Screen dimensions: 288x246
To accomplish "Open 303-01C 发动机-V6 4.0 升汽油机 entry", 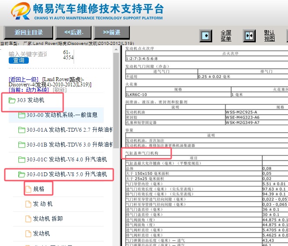I will coord(67,159).
